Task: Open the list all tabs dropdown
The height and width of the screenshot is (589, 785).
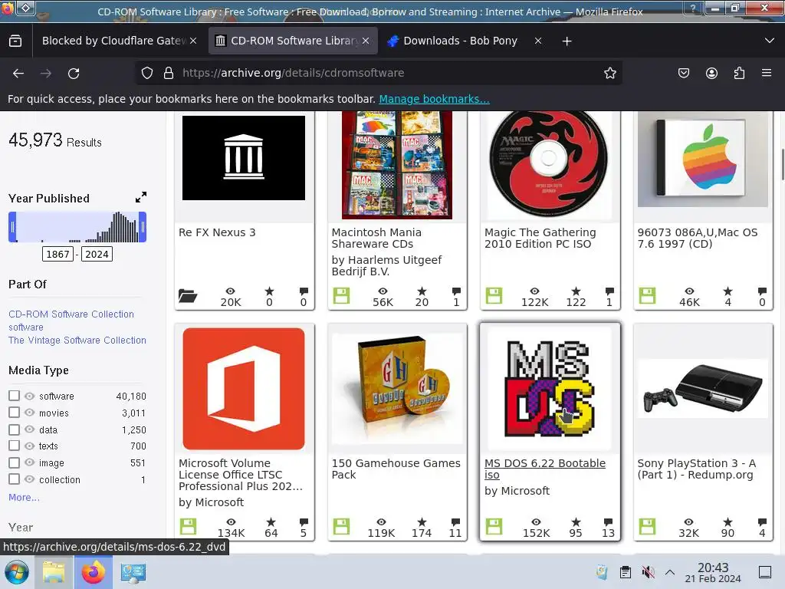Action: coord(770,41)
